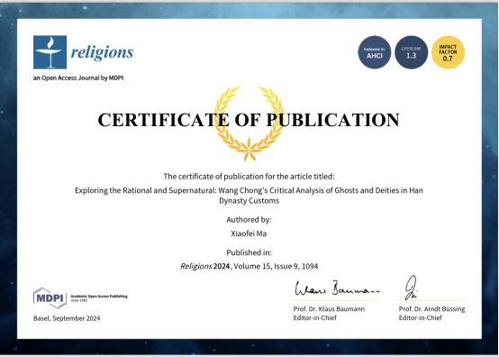Click the Religions journal chalice logo
The height and width of the screenshot is (357, 499).
[x=50, y=52]
